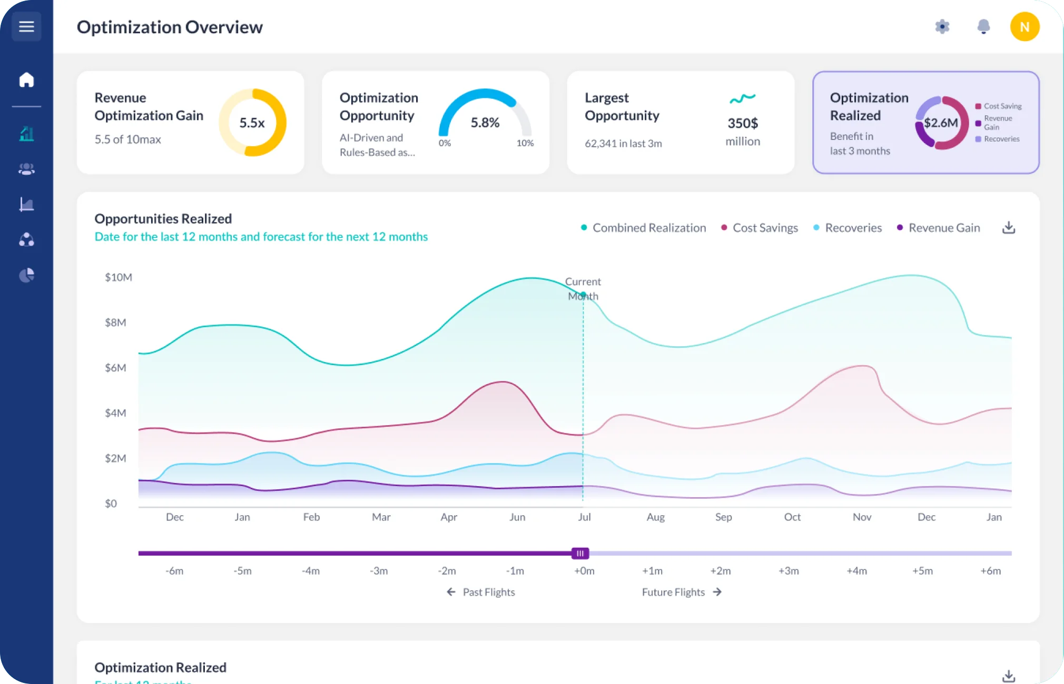Click the left arrow beside Past Flights
The width and height of the screenshot is (1064, 684).
click(x=451, y=592)
